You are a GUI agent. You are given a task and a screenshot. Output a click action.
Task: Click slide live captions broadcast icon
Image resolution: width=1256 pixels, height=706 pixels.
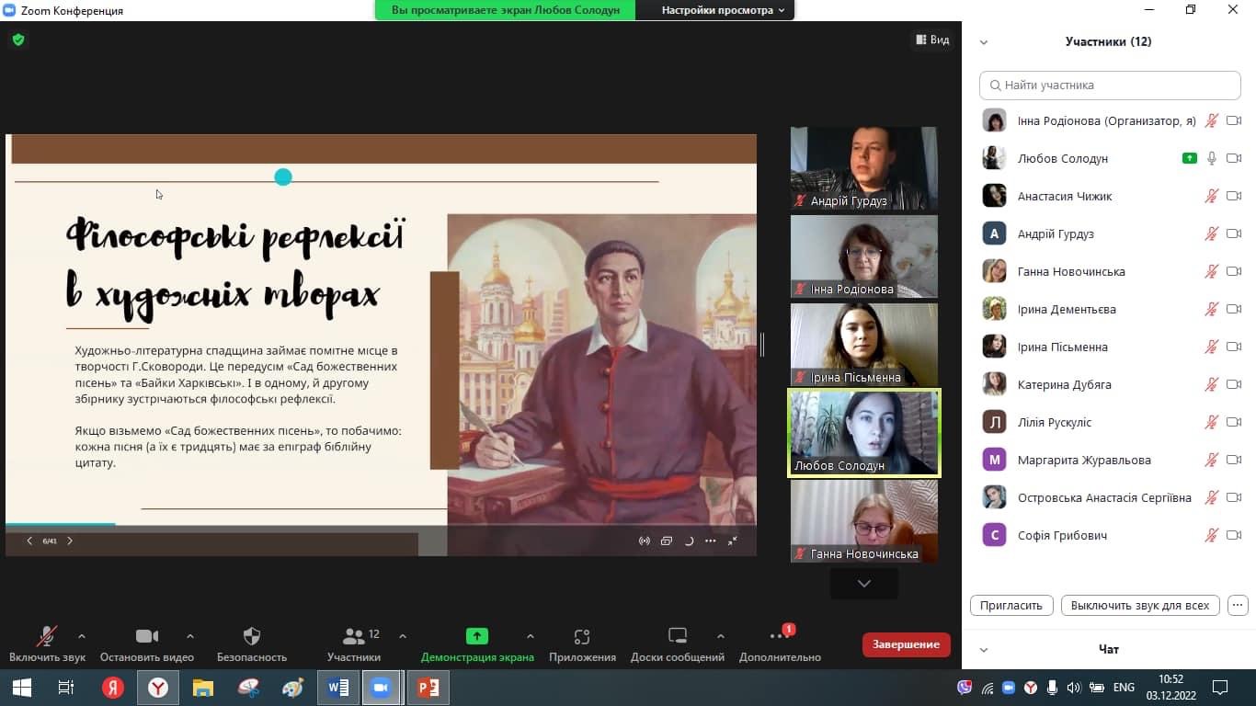(645, 541)
